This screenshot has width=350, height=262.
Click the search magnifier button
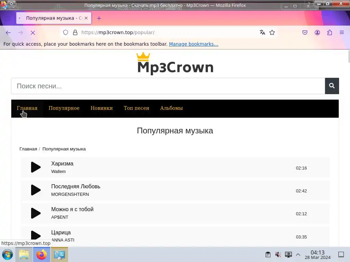coord(332,86)
